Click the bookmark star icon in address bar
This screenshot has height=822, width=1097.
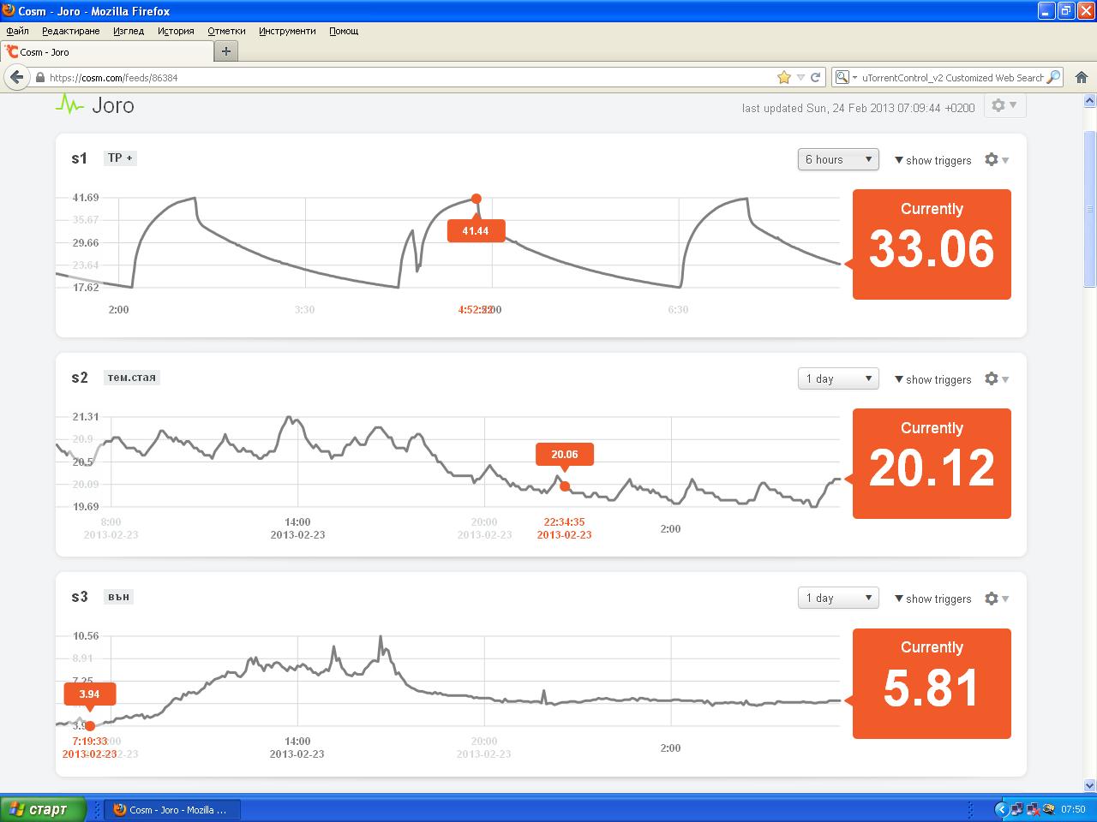point(783,77)
